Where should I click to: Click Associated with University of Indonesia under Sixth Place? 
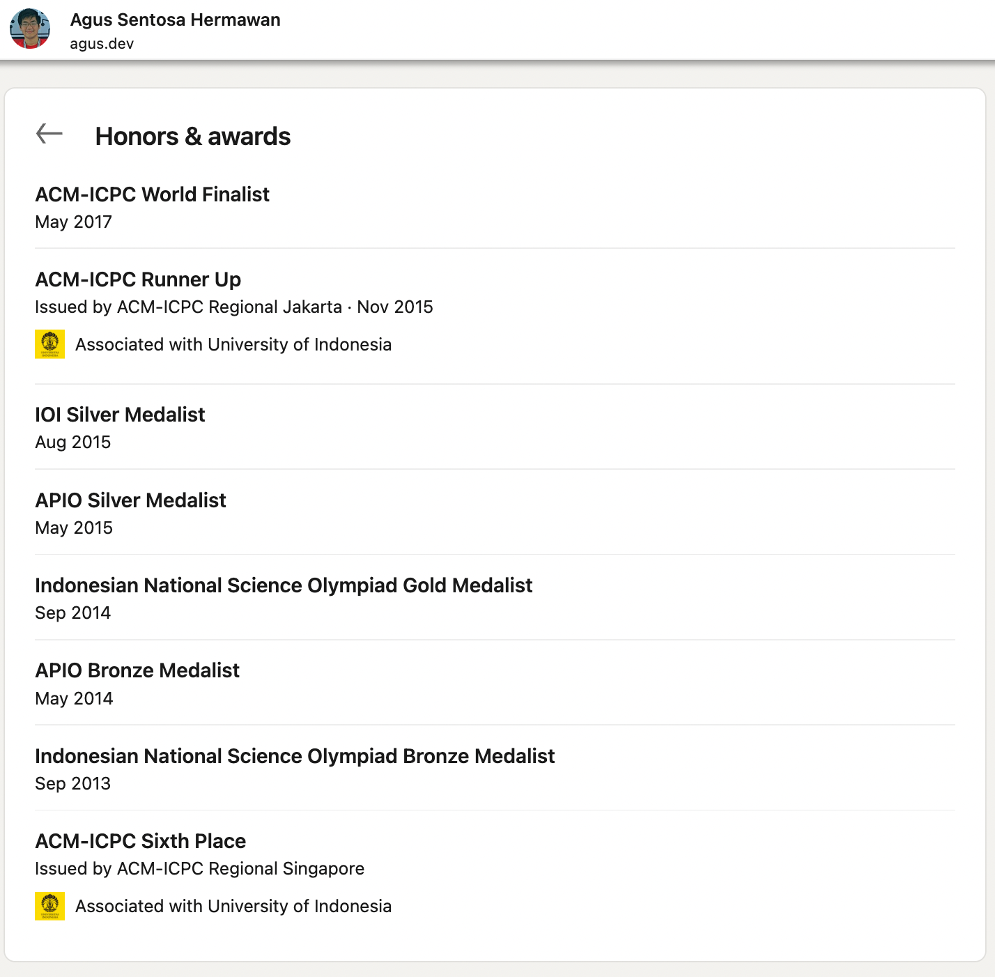[233, 906]
